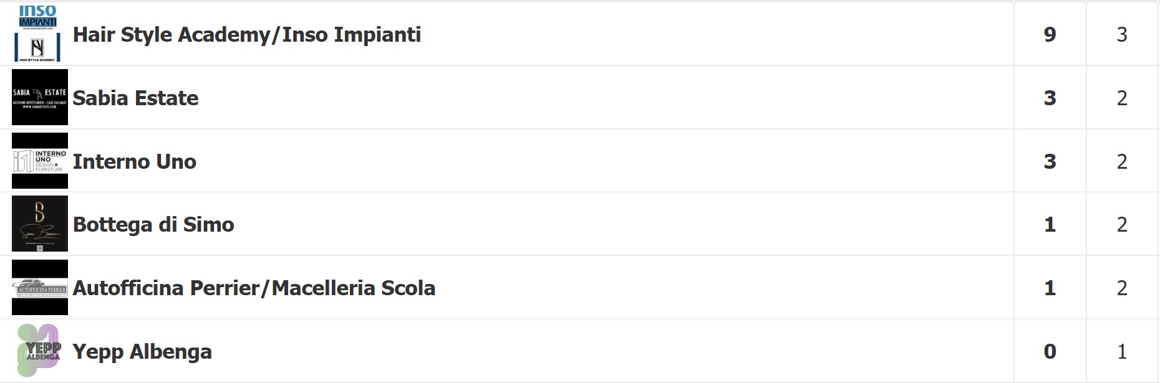Click the Autofficina Perrier logo
The image size is (1160, 383).
[x=40, y=288]
